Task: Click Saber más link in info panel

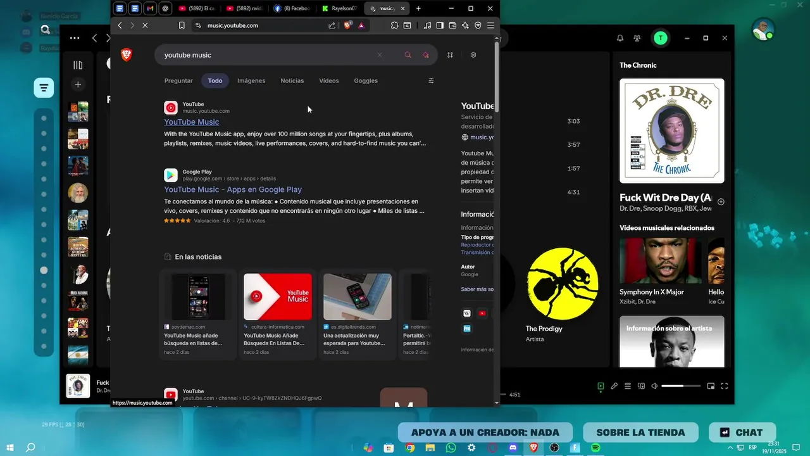Action: tap(477, 289)
